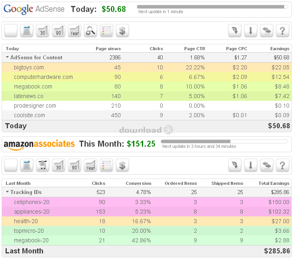Click Google AdSense logo
The width and height of the screenshot is (293, 259).
tap(34, 9)
